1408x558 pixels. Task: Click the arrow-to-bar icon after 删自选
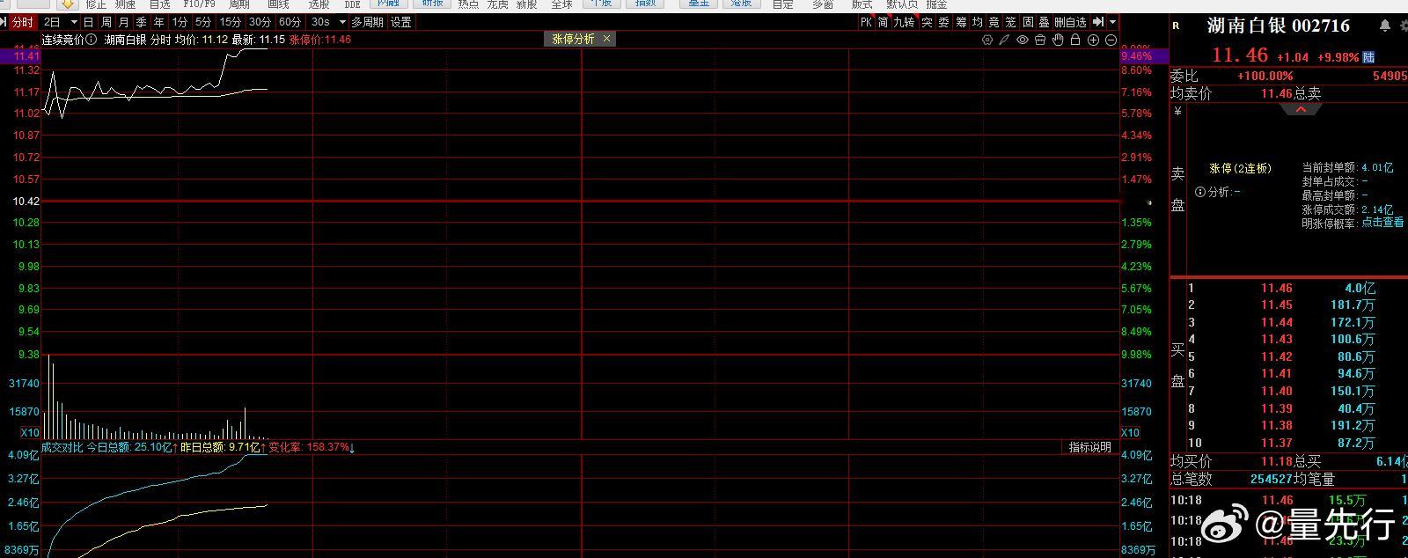[x=1097, y=22]
